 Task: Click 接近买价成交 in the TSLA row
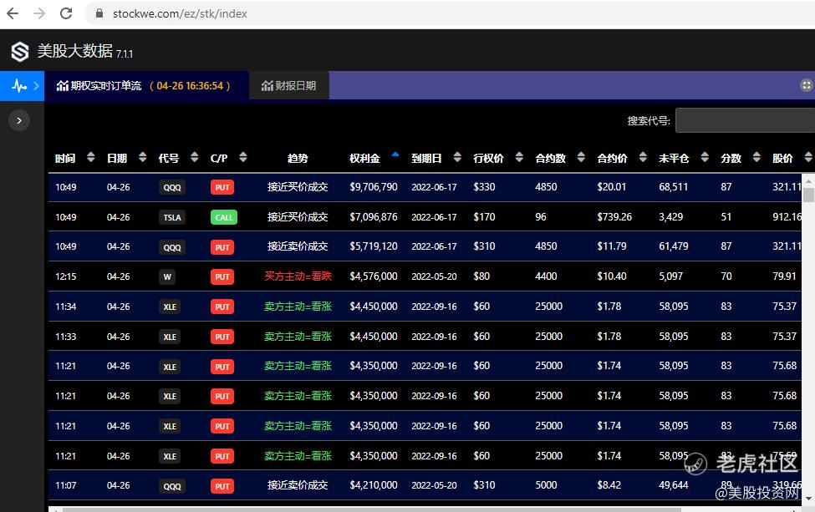click(x=298, y=217)
